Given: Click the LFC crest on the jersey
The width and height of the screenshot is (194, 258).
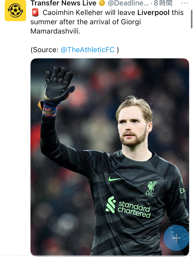Looking at the screenshot, I should [x=151, y=189].
